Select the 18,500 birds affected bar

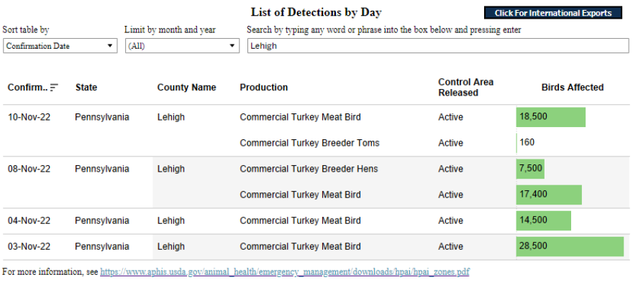point(550,117)
